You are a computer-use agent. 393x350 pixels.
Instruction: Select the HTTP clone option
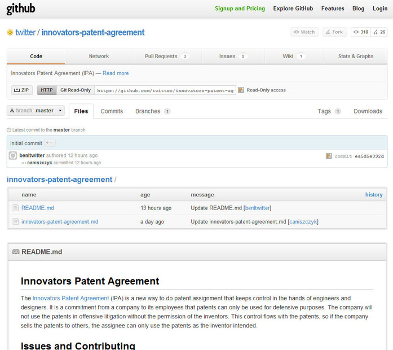click(x=47, y=90)
